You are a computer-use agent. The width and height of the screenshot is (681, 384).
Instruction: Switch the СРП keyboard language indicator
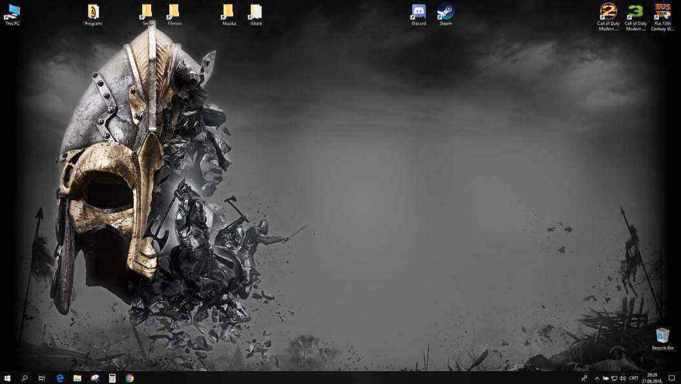coord(634,378)
